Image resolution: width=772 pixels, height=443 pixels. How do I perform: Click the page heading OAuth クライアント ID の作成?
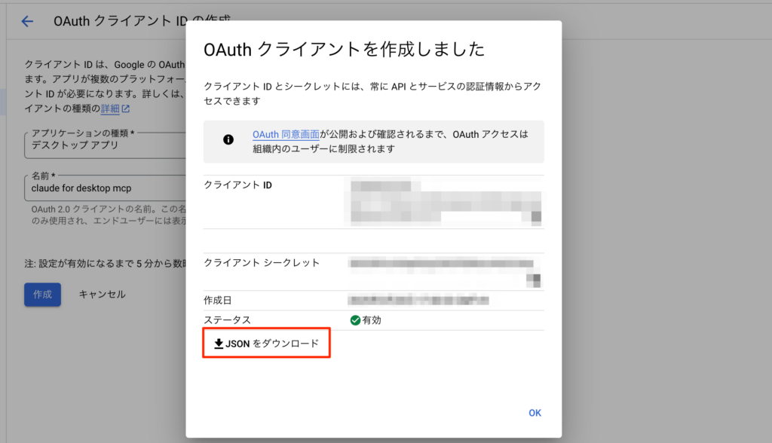pos(121,21)
